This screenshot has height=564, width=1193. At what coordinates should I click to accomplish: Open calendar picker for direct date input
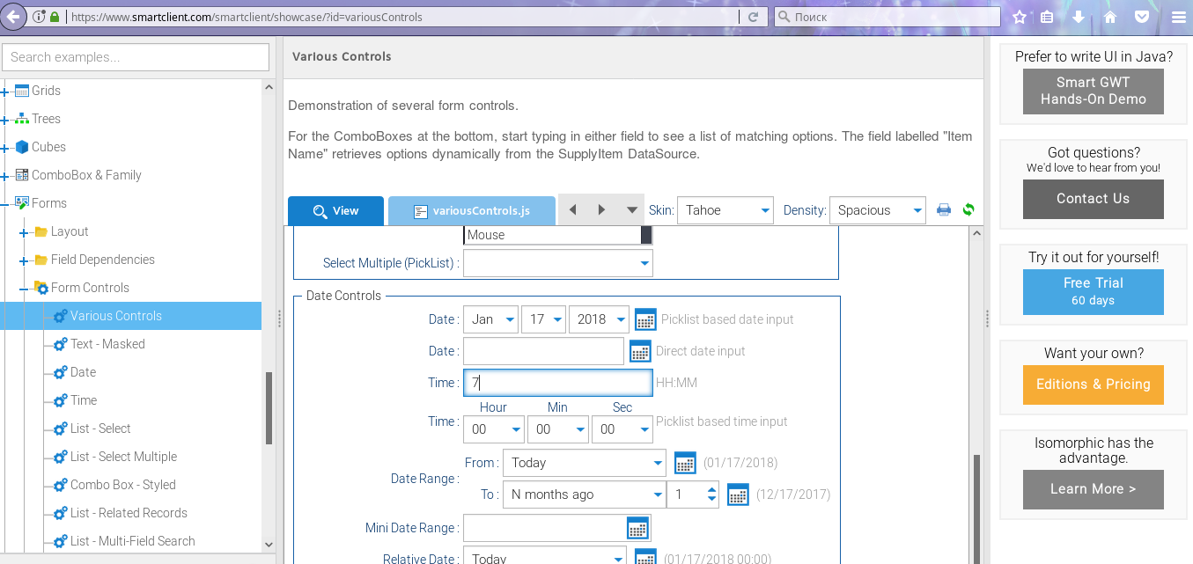point(640,351)
